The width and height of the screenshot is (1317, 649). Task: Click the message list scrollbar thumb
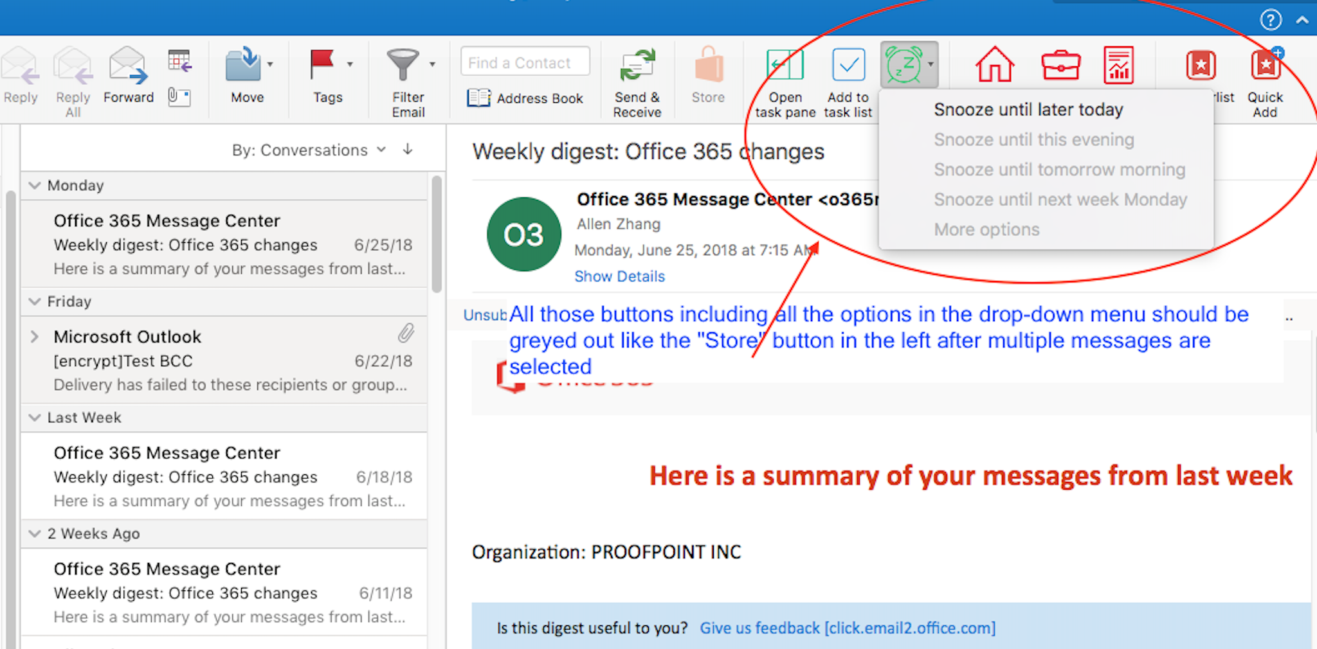click(x=437, y=235)
